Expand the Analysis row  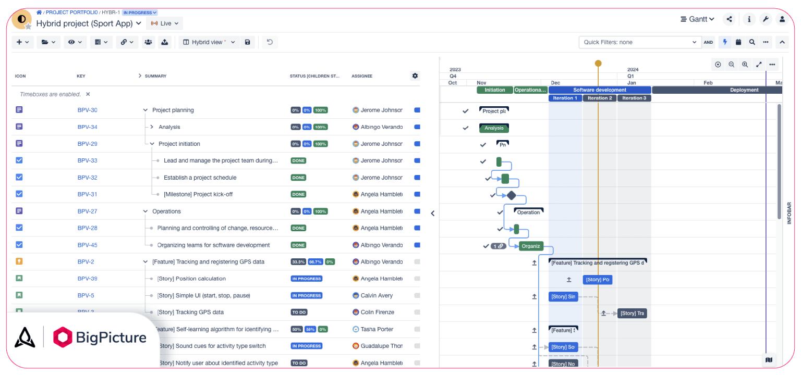click(x=152, y=127)
